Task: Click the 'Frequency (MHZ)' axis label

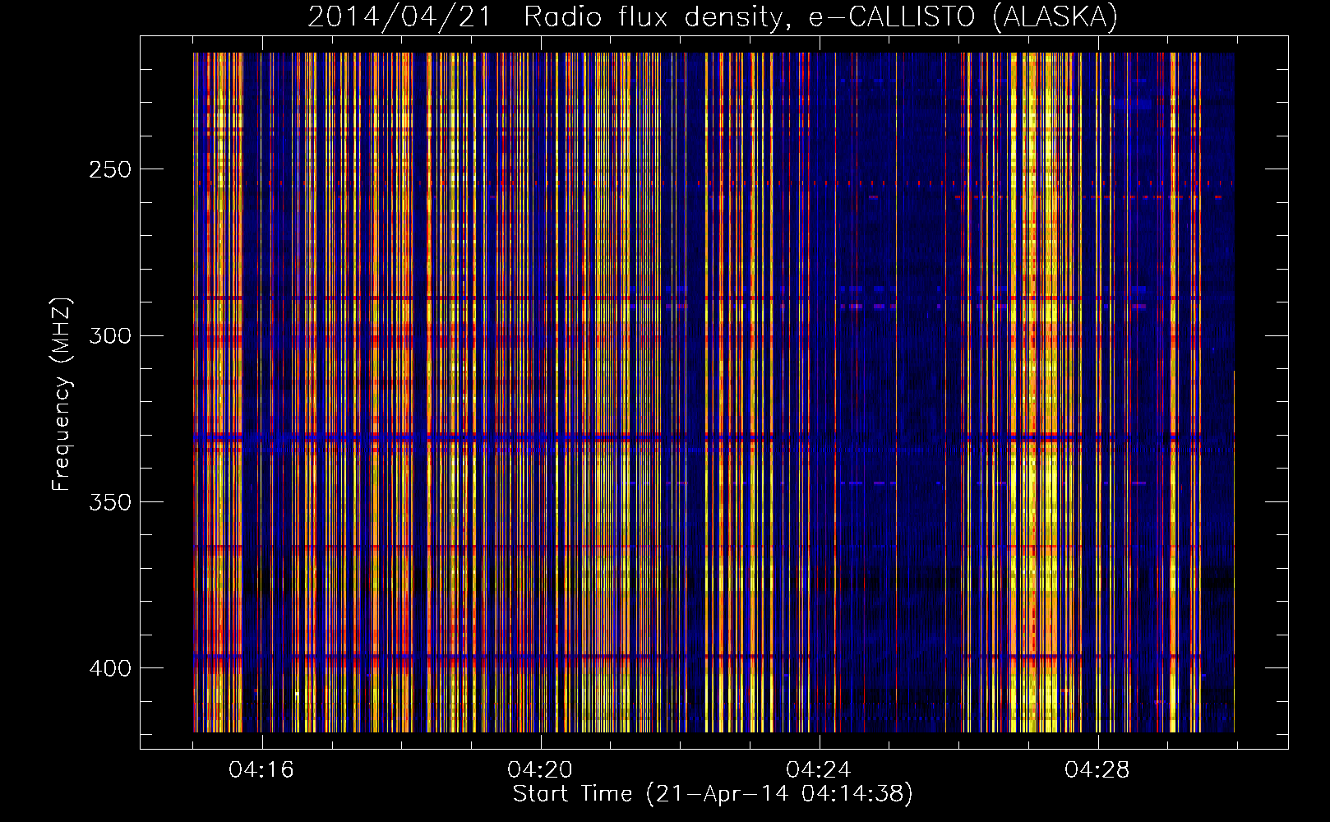Action: tap(62, 395)
